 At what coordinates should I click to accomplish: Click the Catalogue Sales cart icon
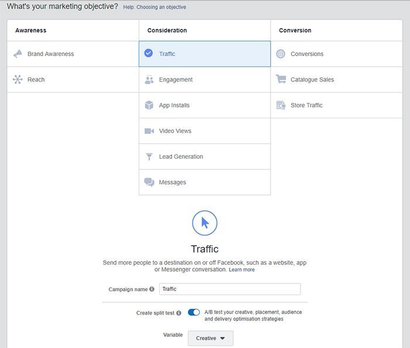point(281,79)
